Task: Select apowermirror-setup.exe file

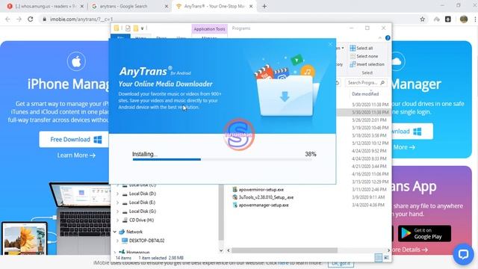Action: click(261, 190)
